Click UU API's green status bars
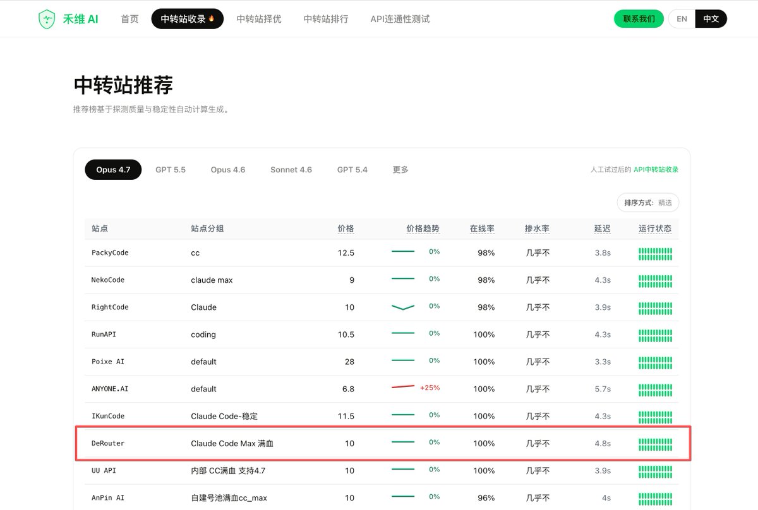The width and height of the screenshot is (758, 510). point(655,472)
